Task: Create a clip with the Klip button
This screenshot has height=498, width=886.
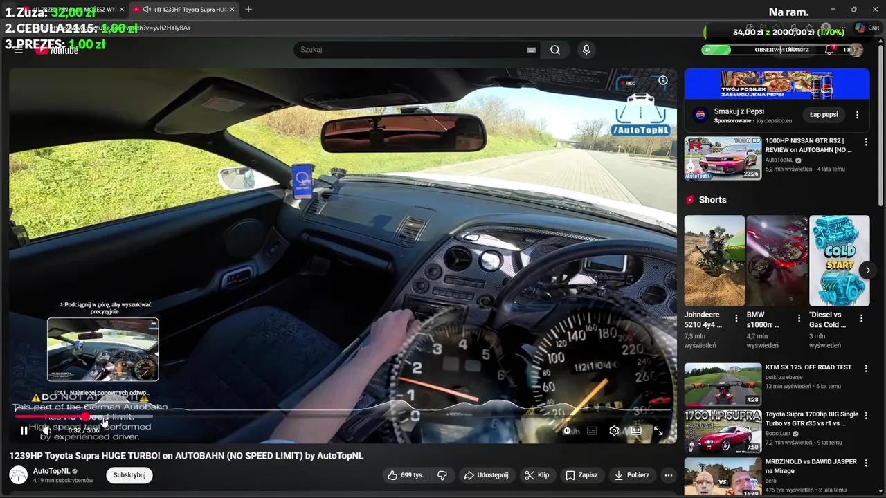Action: coord(537,475)
